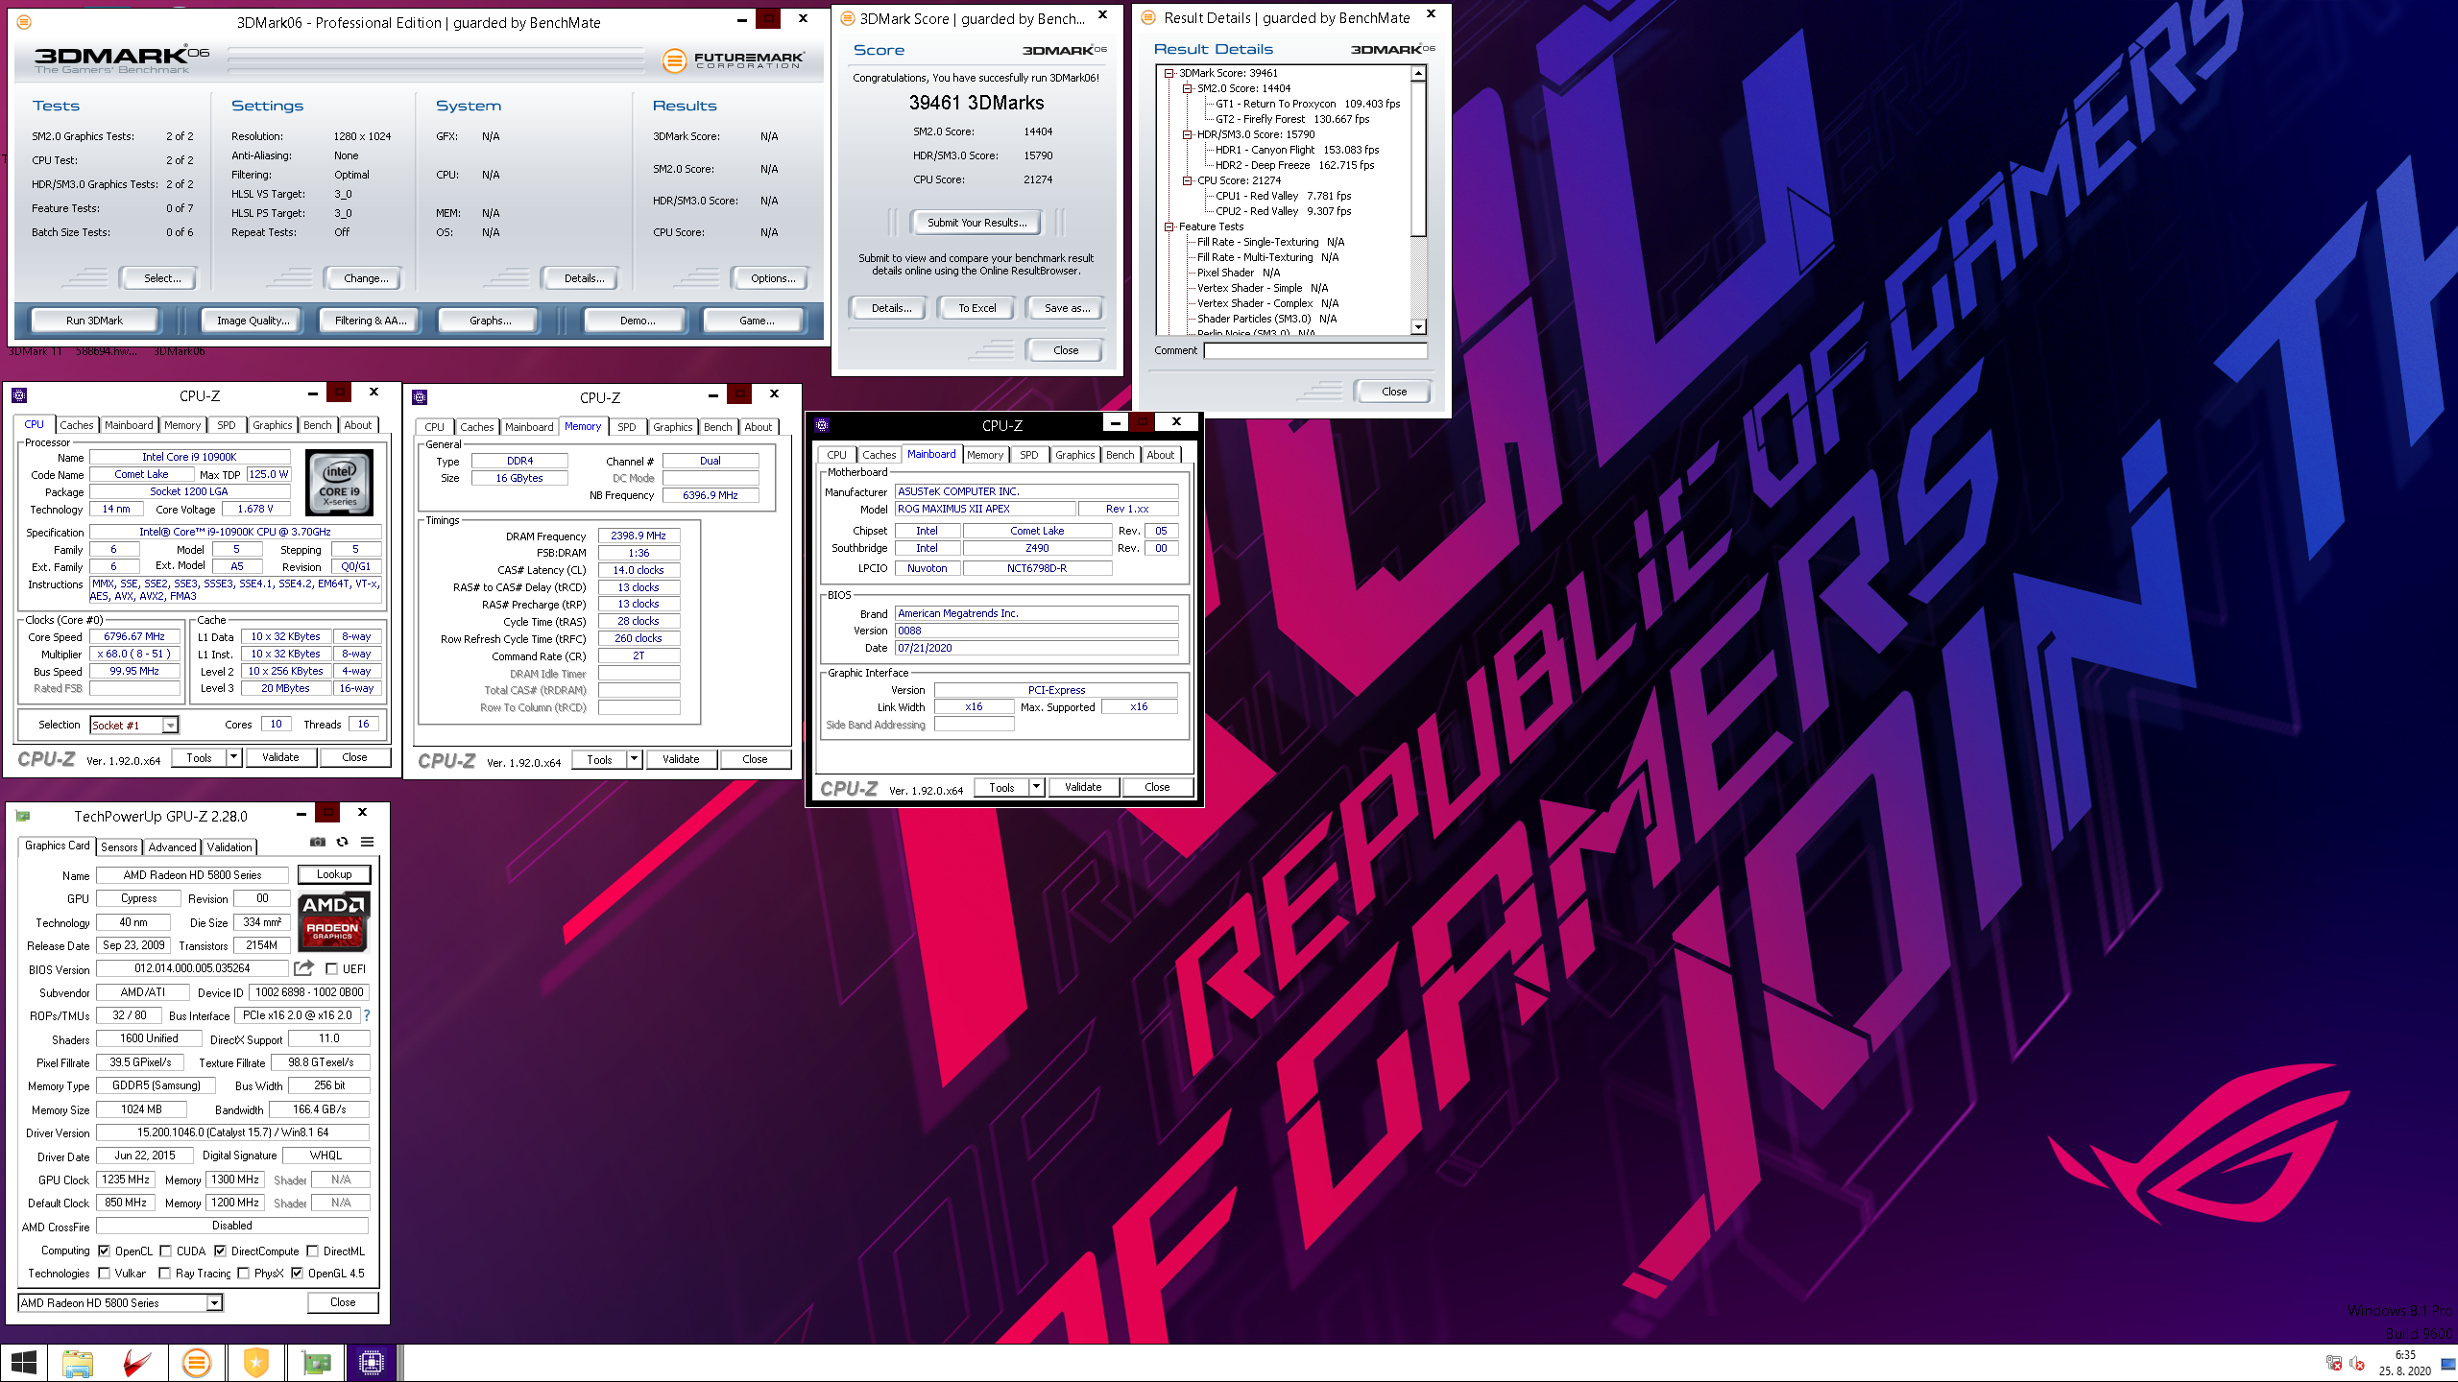Click the BIOS export share icon in GPU-Z
The image size is (2458, 1382).
[x=303, y=968]
